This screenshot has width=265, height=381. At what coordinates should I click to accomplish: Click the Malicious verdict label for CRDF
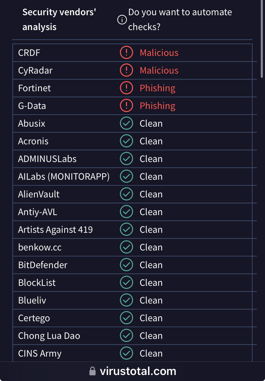(x=159, y=53)
